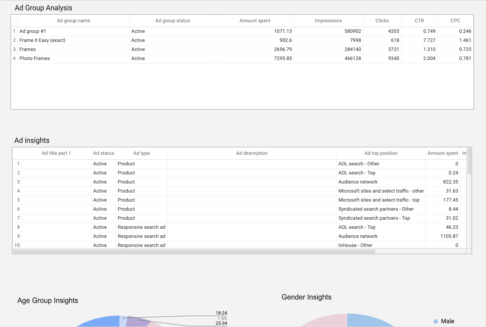Viewport: 486px width, 327px height.
Task: Click the 25-34 label on age chart
Action: [x=221, y=323]
